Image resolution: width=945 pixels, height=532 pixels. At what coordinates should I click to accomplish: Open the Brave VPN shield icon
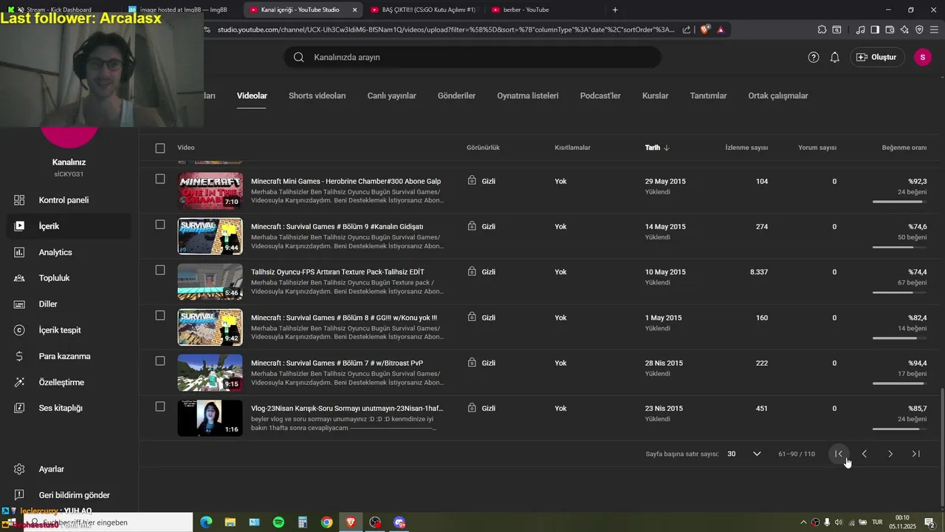[919, 30]
